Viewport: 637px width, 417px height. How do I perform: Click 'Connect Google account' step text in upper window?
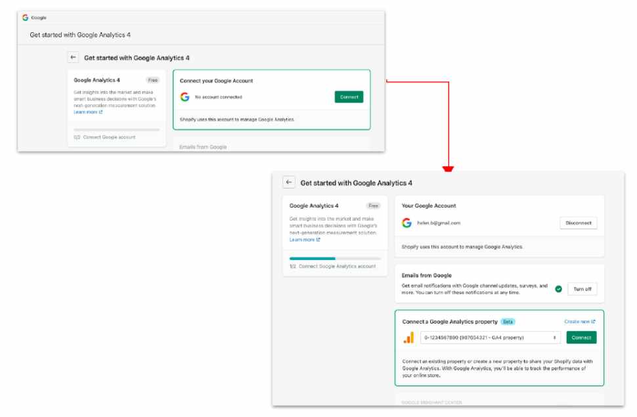pyautogui.click(x=109, y=137)
